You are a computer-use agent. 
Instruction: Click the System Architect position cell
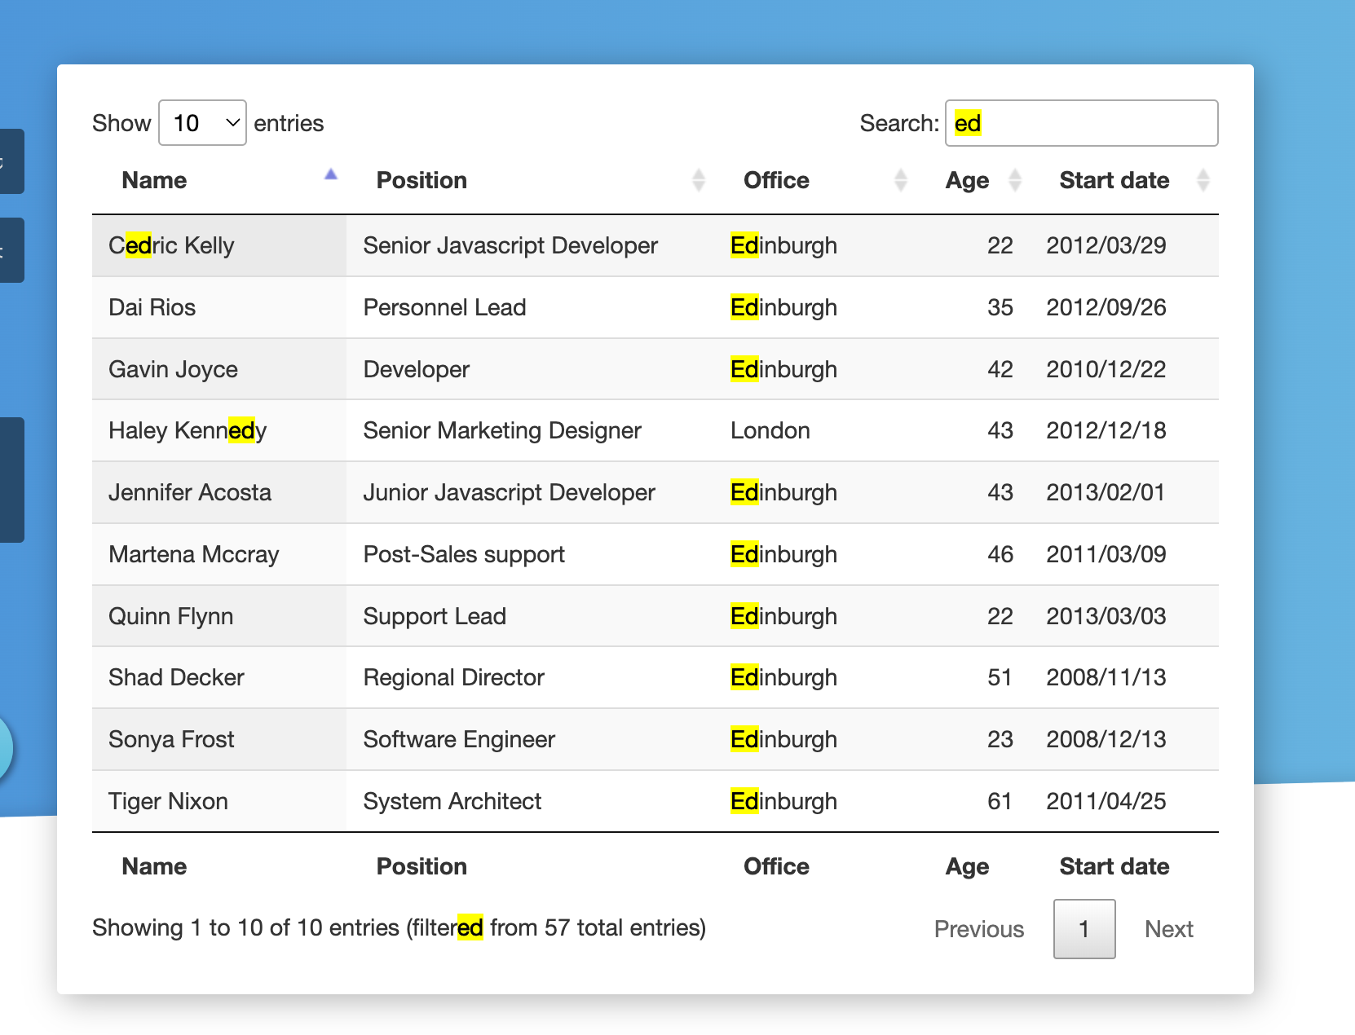pos(530,801)
